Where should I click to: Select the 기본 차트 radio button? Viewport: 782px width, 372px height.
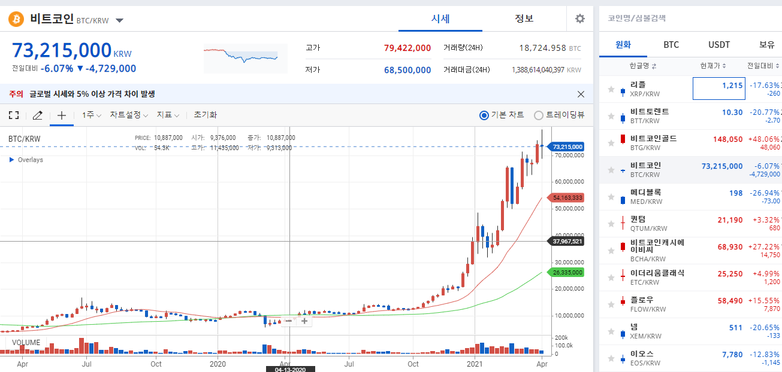484,115
